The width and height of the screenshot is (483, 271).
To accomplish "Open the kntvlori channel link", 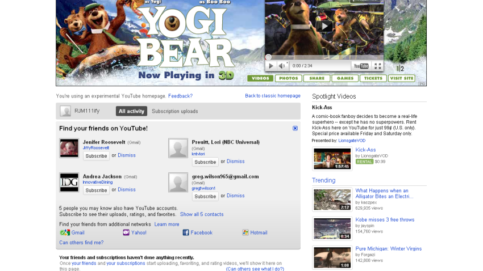I will click(198, 154).
